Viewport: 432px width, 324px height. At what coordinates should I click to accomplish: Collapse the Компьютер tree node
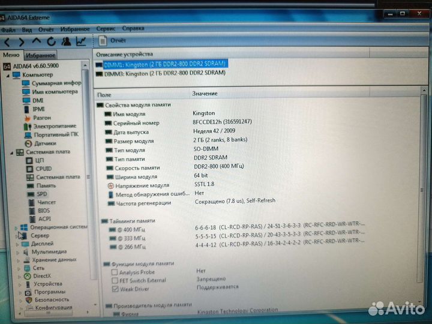tap(8, 75)
